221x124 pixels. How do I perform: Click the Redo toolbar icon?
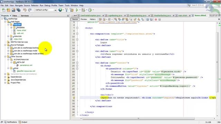point(30,10)
